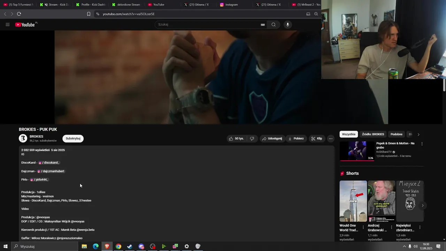
Task: Switch to Stream - Kick browser tab
Action: click(x=56, y=5)
